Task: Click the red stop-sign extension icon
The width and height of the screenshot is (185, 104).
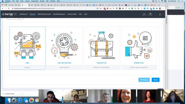Action: pyautogui.click(x=108, y=8)
